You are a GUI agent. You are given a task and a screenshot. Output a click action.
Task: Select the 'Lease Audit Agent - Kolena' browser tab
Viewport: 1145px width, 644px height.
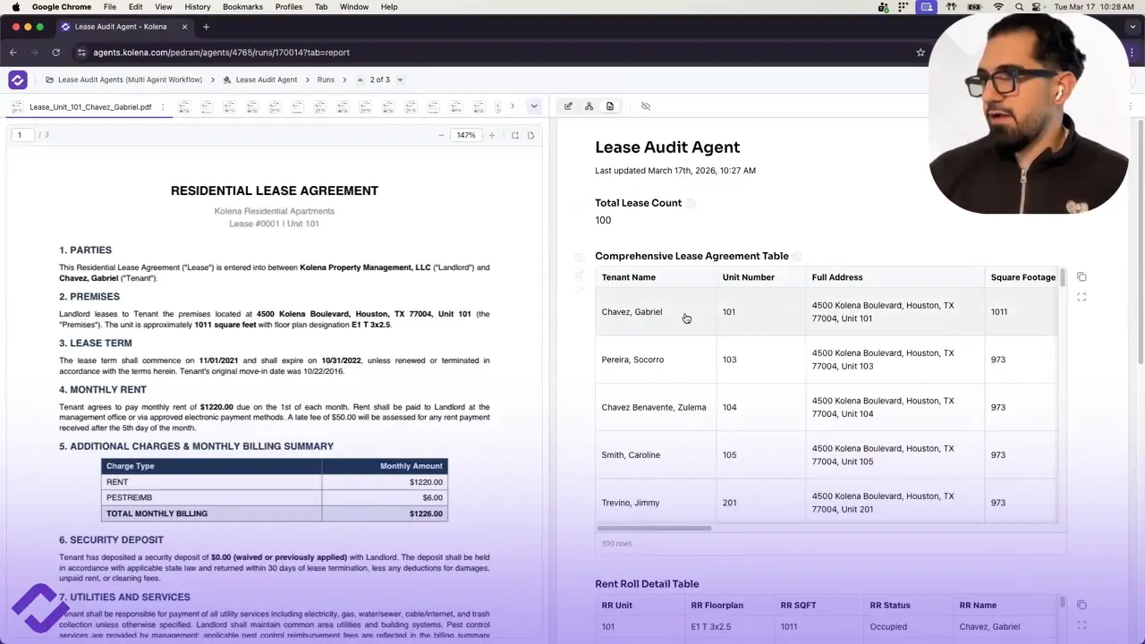tap(121, 26)
